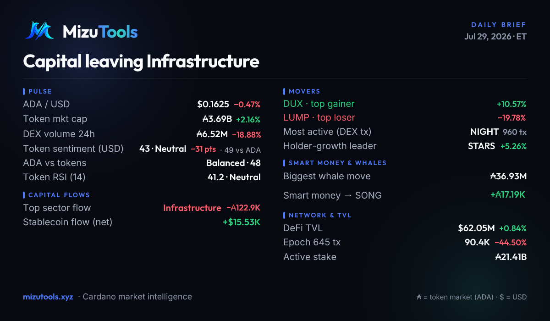
Task: Click the Biggest whale move amount
Action: pyautogui.click(x=508, y=177)
